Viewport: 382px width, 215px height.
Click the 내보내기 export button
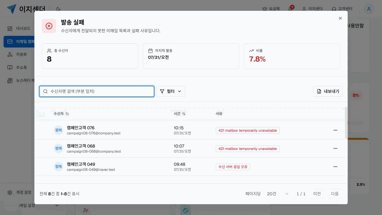coord(328,91)
